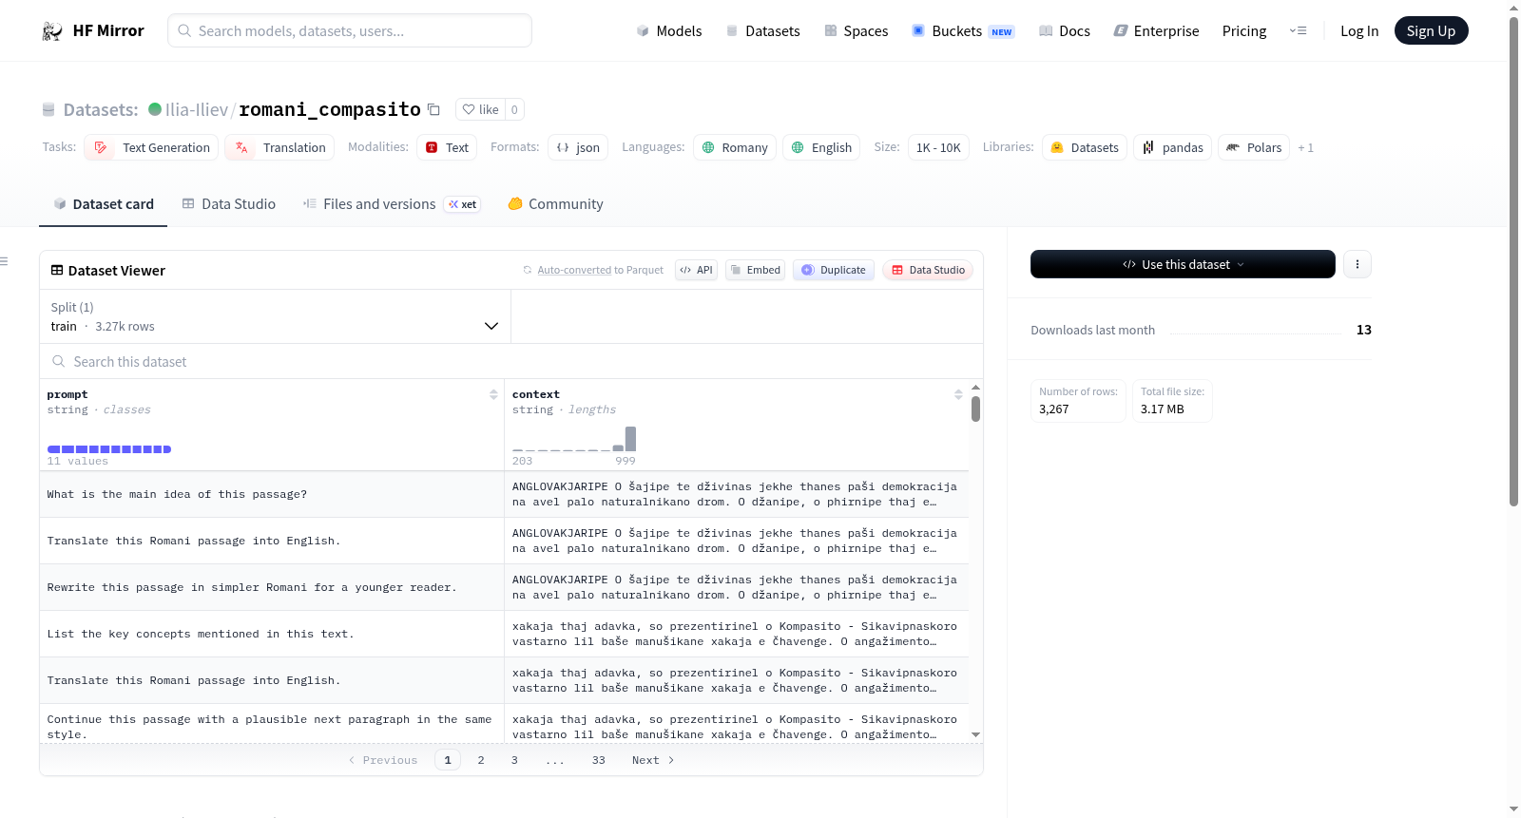Click Auto-converted to Parquet link
The width and height of the screenshot is (1521, 818).
pos(600,270)
